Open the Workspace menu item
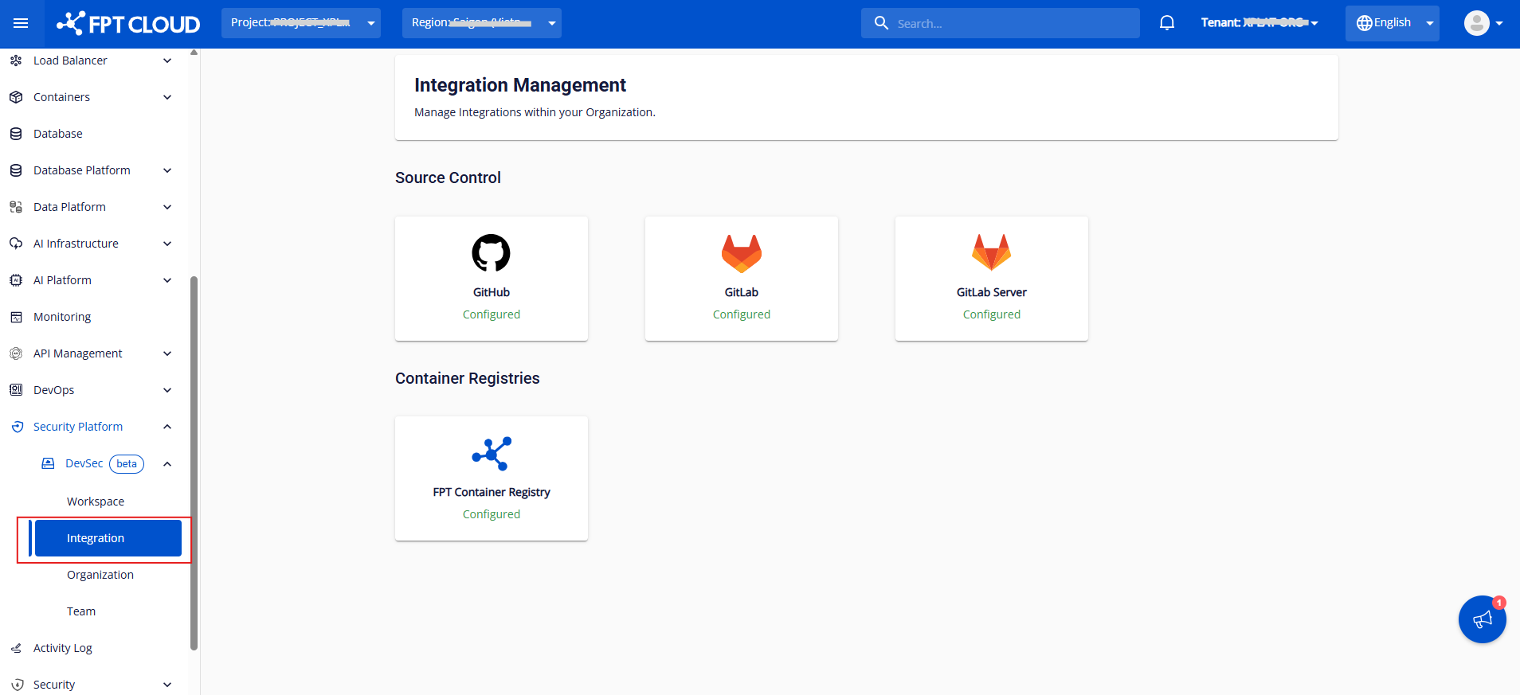This screenshot has width=1520, height=695. 96,502
